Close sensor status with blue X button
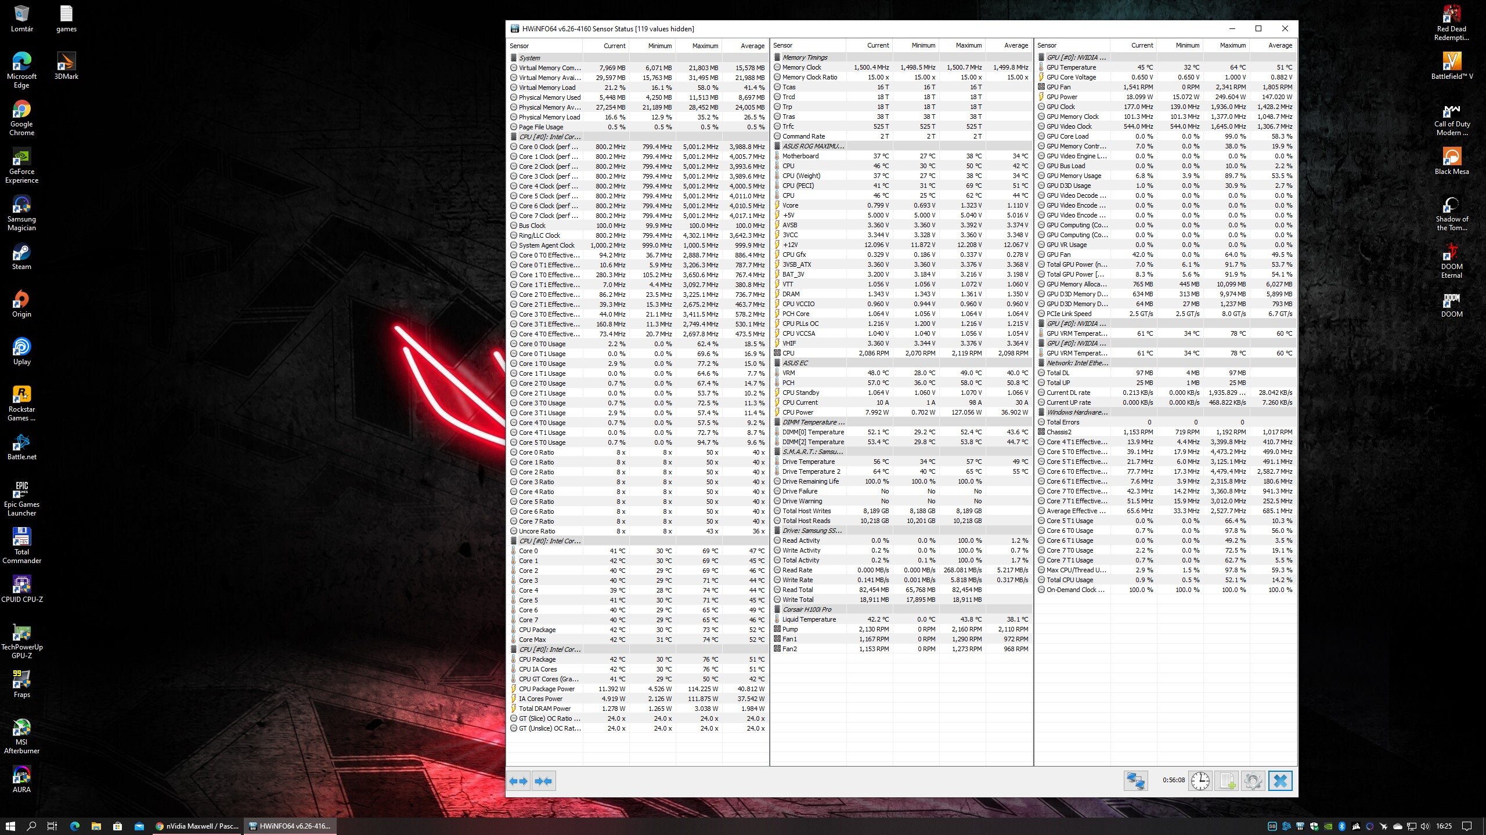The image size is (1486, 835). click(x=1280, y=780)
